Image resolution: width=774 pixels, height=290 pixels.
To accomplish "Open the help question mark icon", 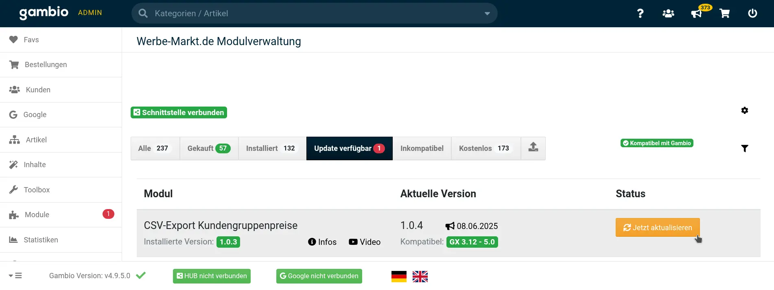I will coord(640,13).
